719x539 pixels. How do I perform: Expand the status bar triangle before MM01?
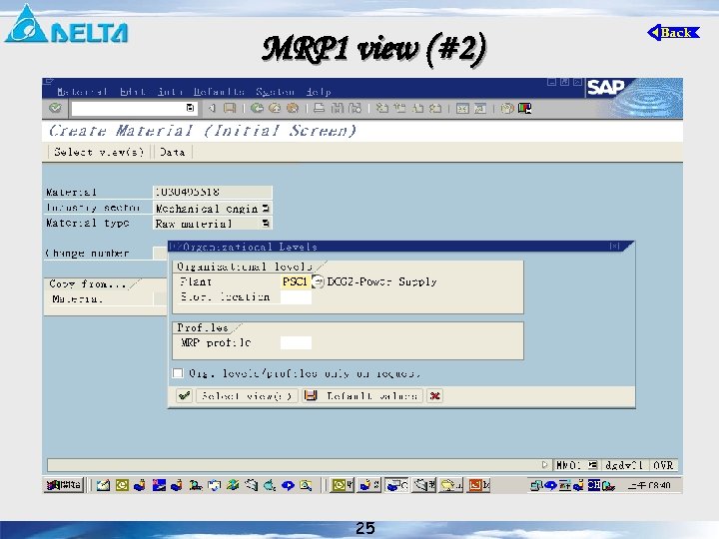544,465
